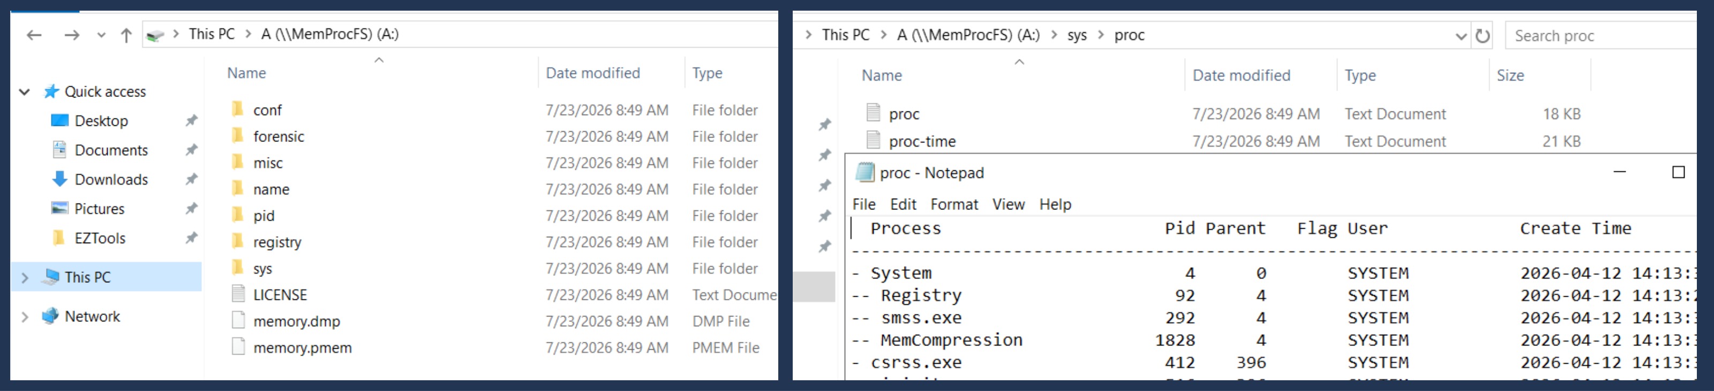Viewport: 1714px width, 391px height.
Task: Open EZTools in Quick access
Action: [100, 238]
